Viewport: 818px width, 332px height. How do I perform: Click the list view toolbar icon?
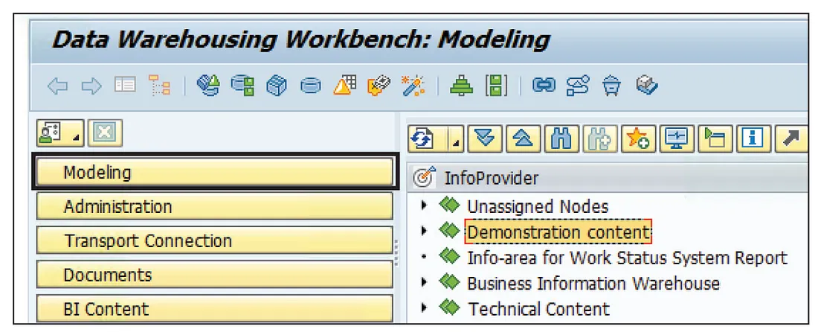pyautogui.click(x=125, y=85)
